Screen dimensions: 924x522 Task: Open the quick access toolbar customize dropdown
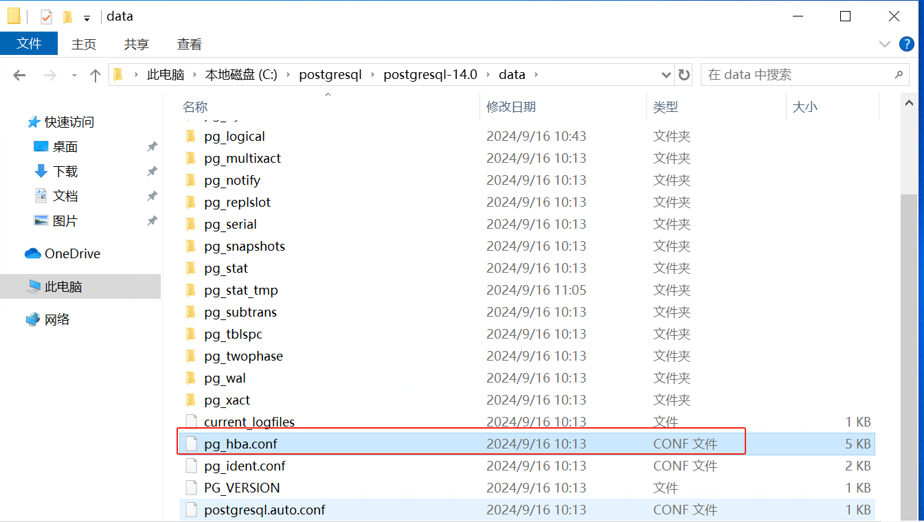[87, 17]
